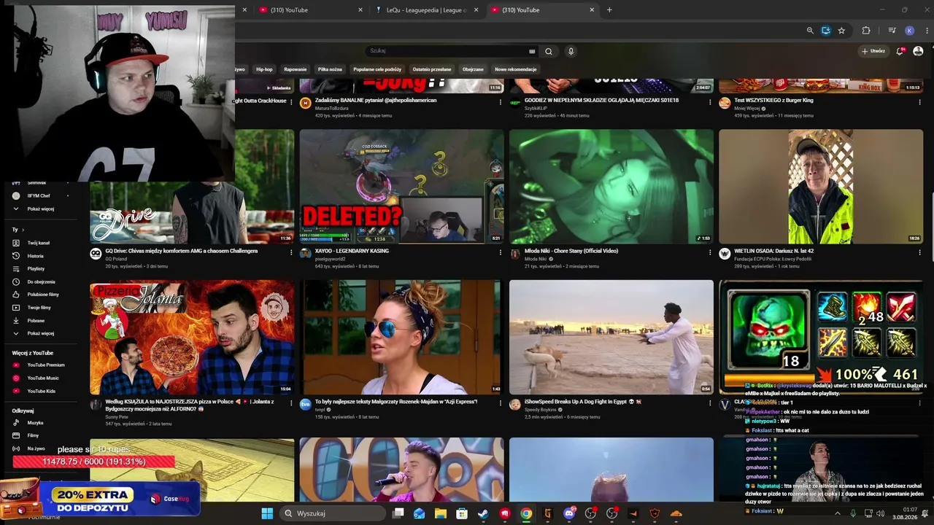Screen dimensions: 934x525
Task: Open the Ty section link
Action: (18, 230)
